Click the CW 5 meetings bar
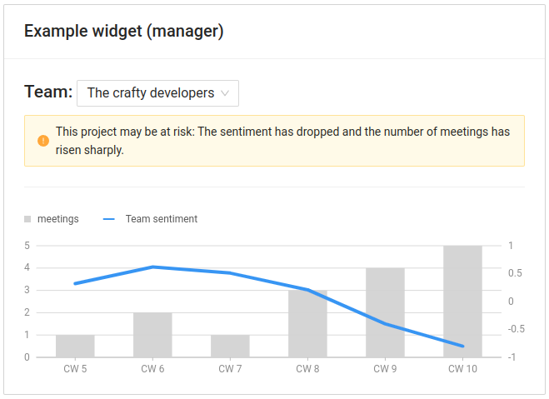This screenshot has height=399, width=549. click(x=75, y=346)
